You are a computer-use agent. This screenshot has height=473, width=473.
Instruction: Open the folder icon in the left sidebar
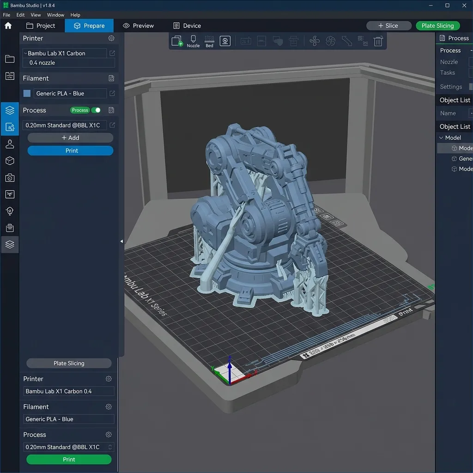[x=10, y=59]
